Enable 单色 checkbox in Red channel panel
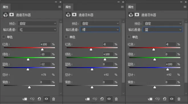 tap(4, 37)
